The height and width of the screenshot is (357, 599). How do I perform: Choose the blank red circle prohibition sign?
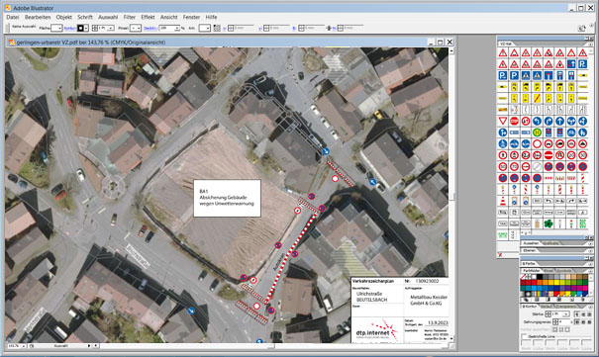[537, 144]
